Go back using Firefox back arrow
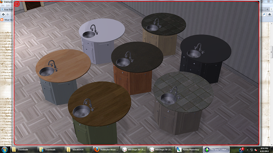Screen dimensions: 273x153 point(3,14)
